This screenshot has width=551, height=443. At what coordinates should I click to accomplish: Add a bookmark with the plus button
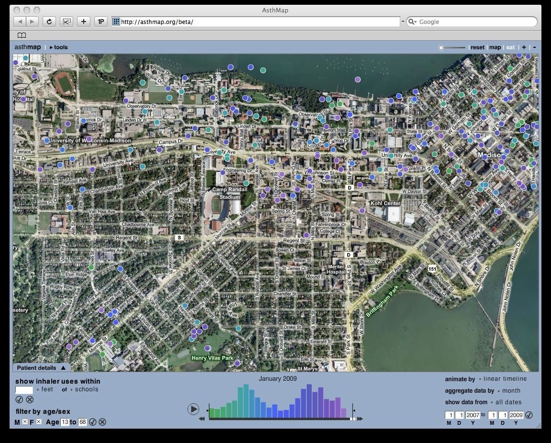[84, 22]
